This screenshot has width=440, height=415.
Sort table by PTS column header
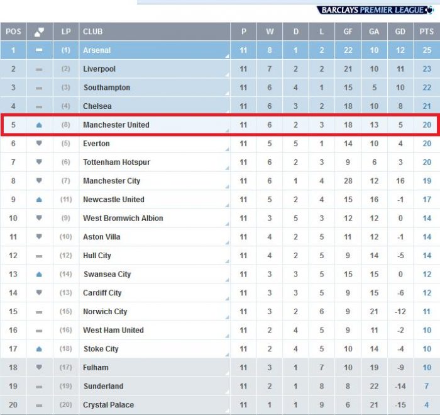427,31
